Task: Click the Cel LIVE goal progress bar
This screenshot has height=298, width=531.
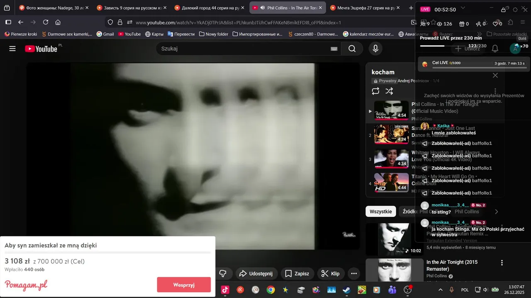Action: 480,67
